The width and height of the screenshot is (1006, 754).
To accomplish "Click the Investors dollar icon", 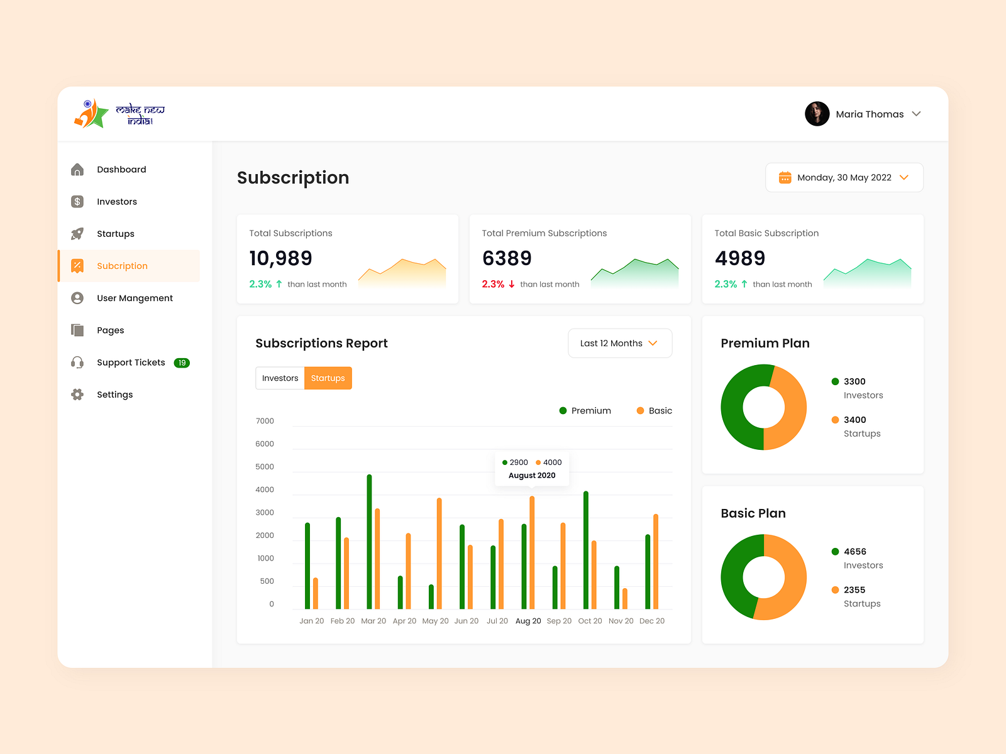I will (77, 201).
